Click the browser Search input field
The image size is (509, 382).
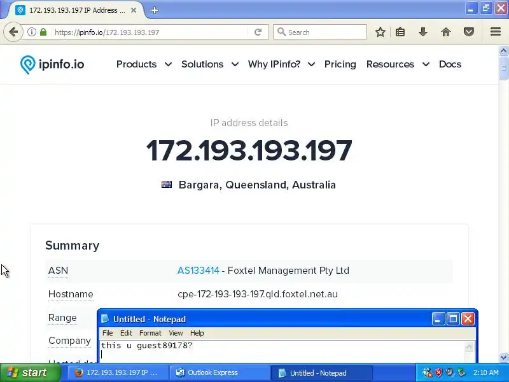pyautogui.click(x=320, y=32)
